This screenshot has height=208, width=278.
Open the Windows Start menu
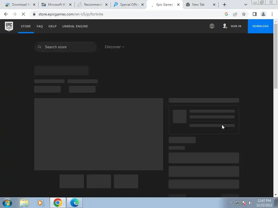click(x=7, y=203)
